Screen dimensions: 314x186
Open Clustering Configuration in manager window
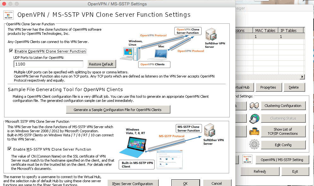(283, 106)
